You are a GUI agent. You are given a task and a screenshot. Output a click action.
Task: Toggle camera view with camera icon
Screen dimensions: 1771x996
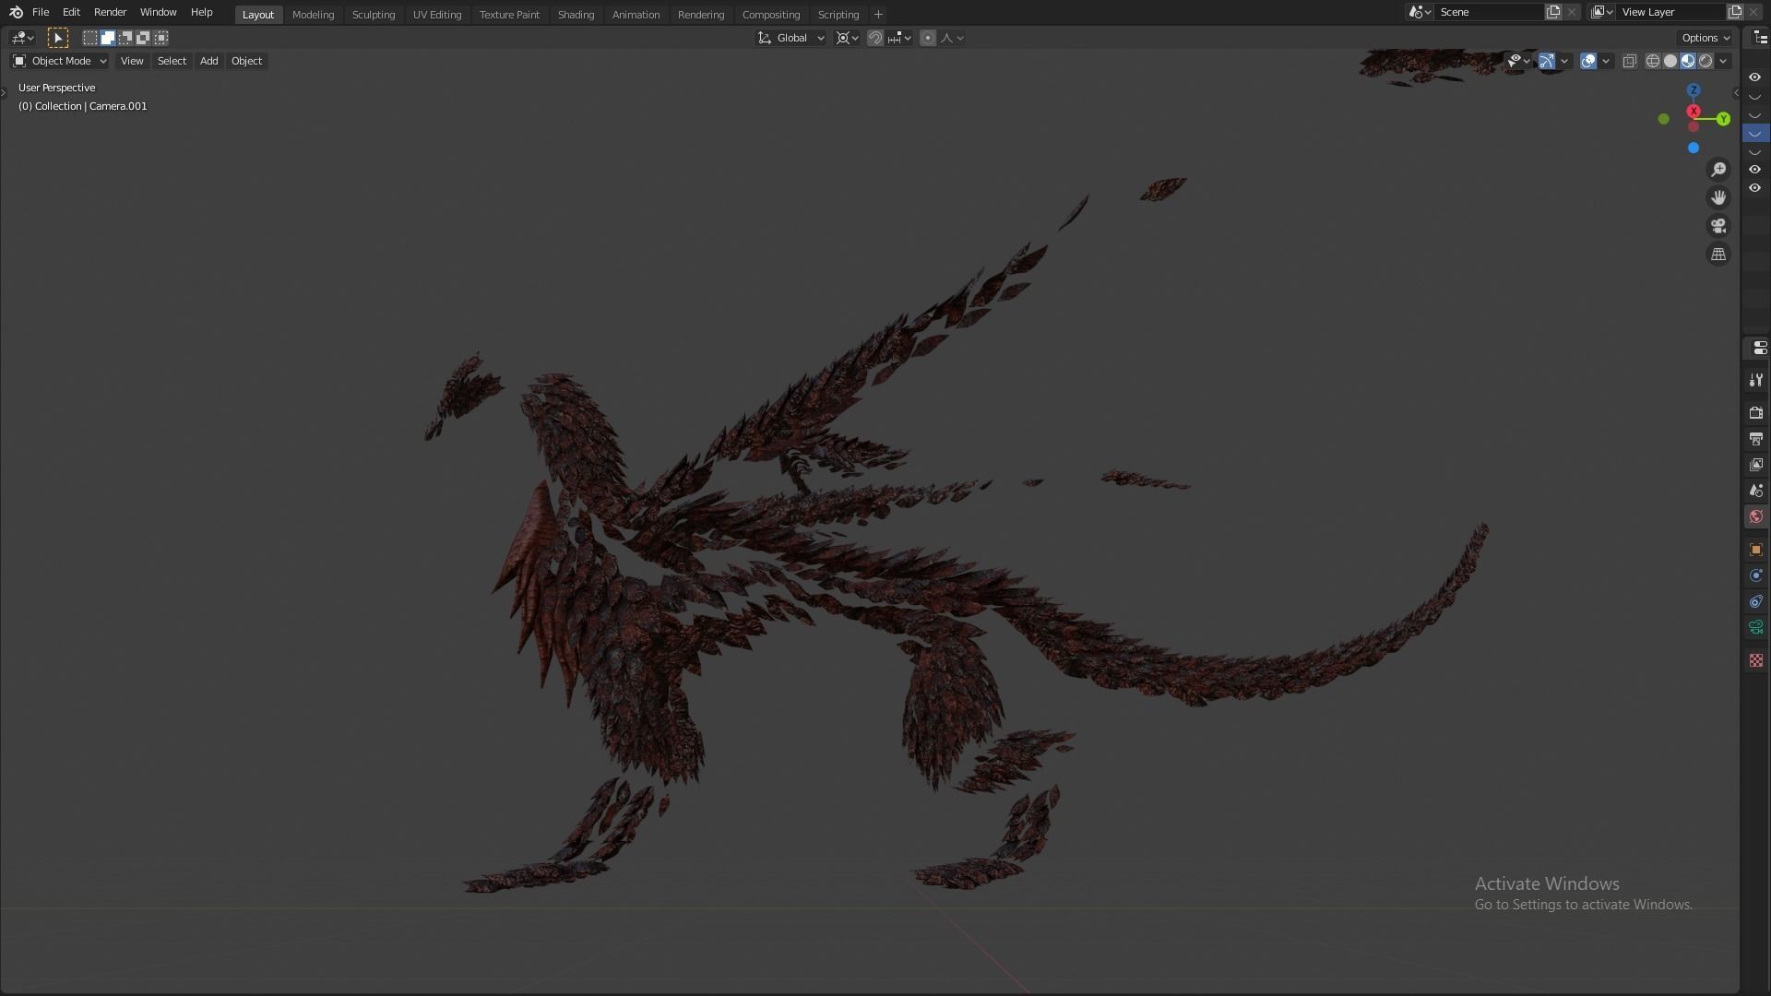pyautogui.click(x=1718, y=226)
